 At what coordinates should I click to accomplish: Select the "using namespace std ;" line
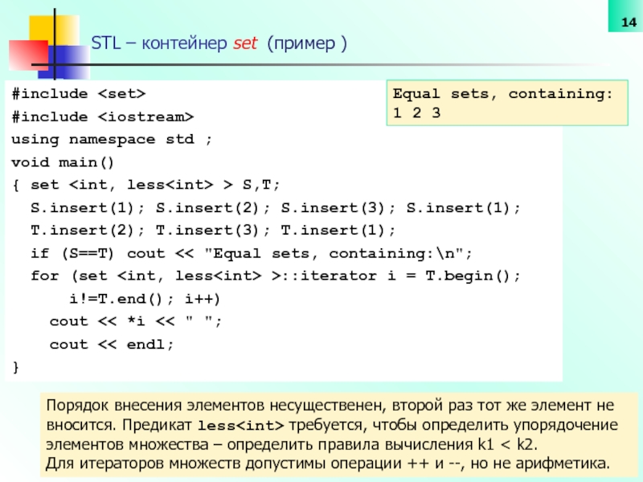pyautogui.click(x=112, y=140)
